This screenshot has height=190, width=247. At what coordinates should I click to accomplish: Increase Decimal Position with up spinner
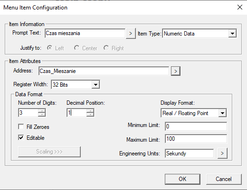(90, 110)
